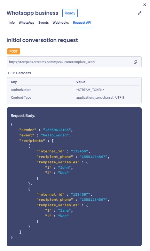
Task: Click the "Whatsapp business" title
Action: point(33,13)
